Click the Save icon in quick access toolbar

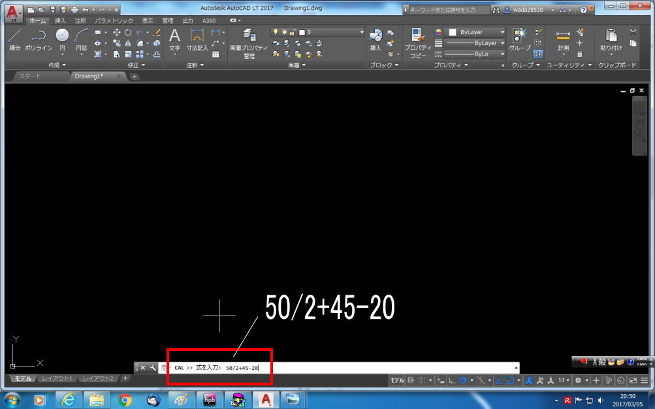pyautogui.click(x=53, y=10)
